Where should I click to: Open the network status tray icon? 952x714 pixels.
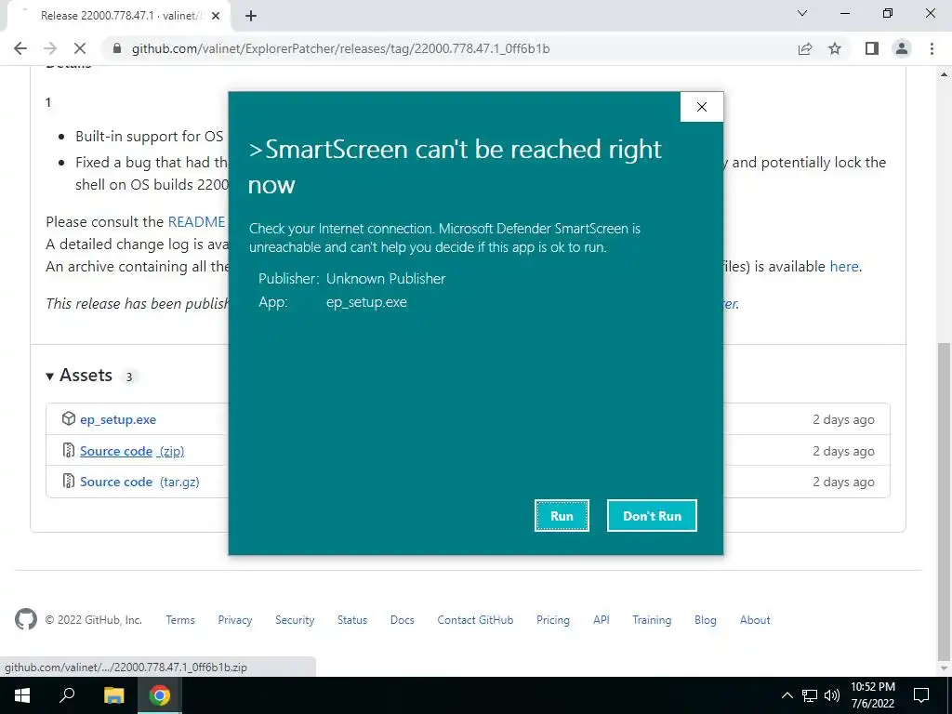(810, 695)
